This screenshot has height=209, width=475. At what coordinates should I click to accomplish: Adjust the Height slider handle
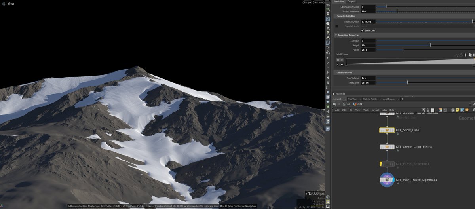click(431, 45)
